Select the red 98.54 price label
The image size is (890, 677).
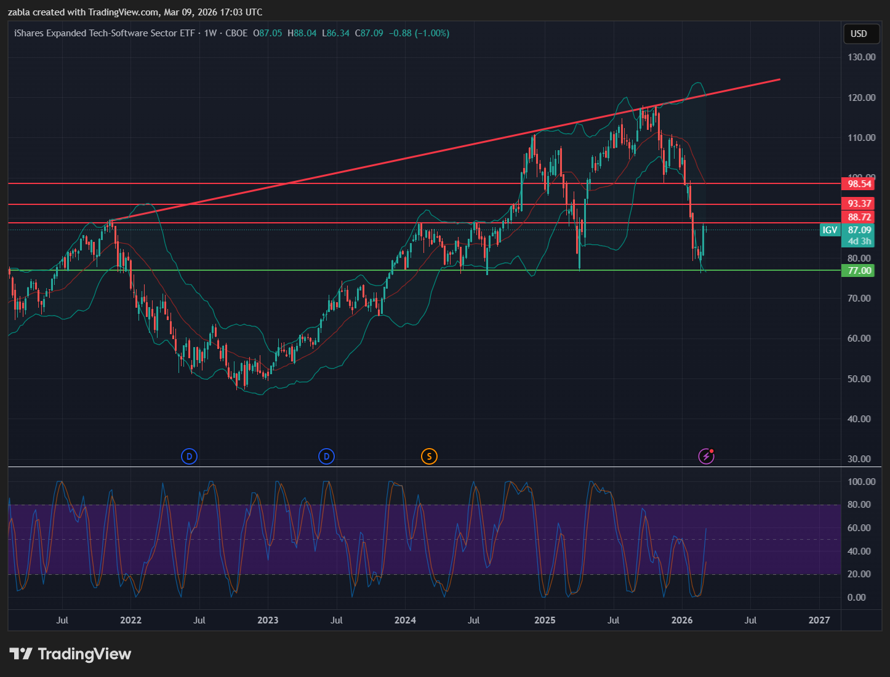[859, 183]
